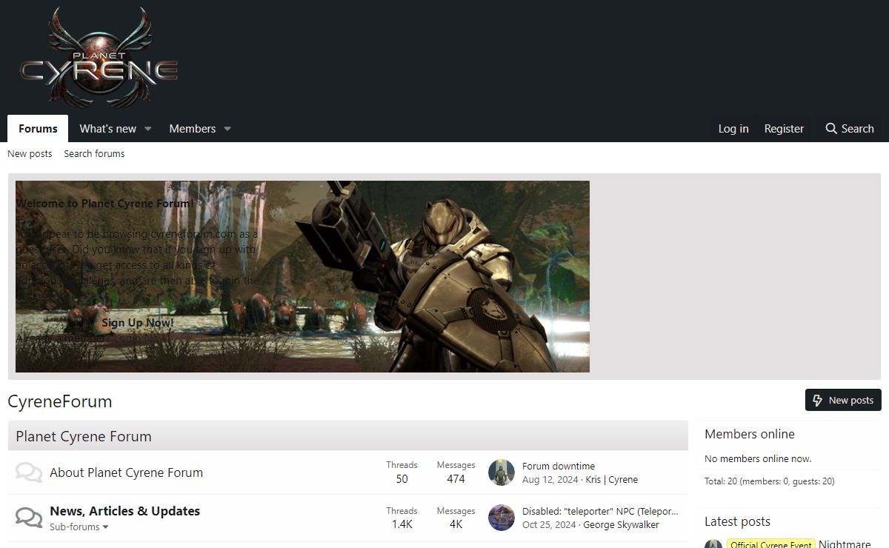Open the Disabled: "teleporter" NPC thread
Viewport: 889px width, 548px height.
[600, 511]
